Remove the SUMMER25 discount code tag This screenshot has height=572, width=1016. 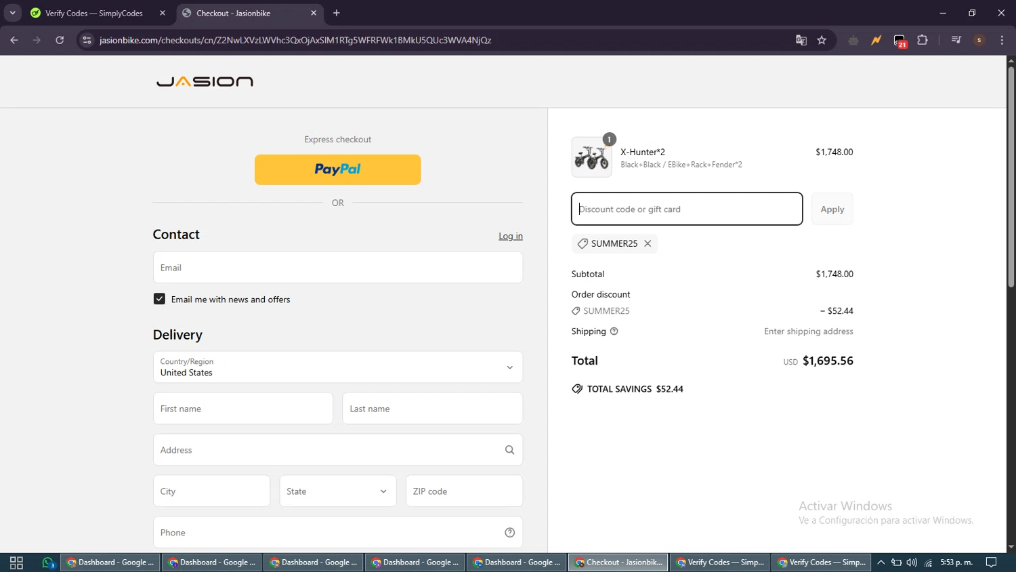648,243
